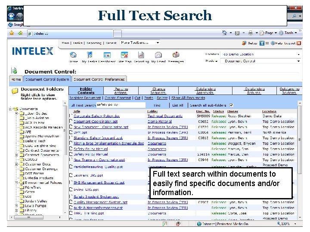
Task: Open the Home toolbar icon
Action: pyautogui.click(x=73, y=55)
